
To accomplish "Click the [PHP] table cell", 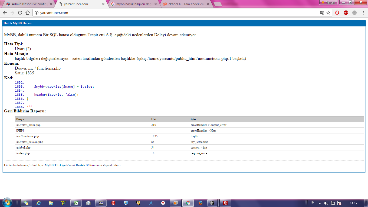I will tap(83, 130).
